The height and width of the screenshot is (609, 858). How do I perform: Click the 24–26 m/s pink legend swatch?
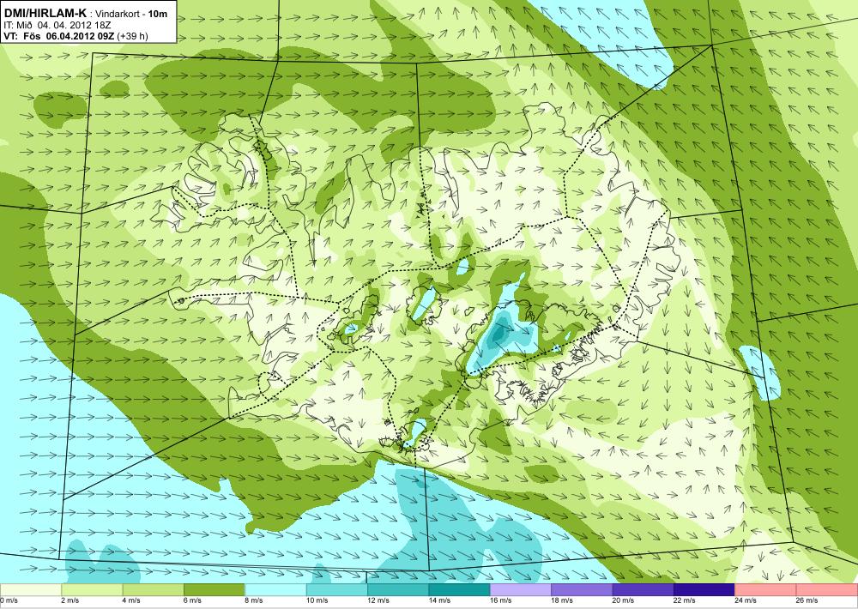[x=766, y=590]
